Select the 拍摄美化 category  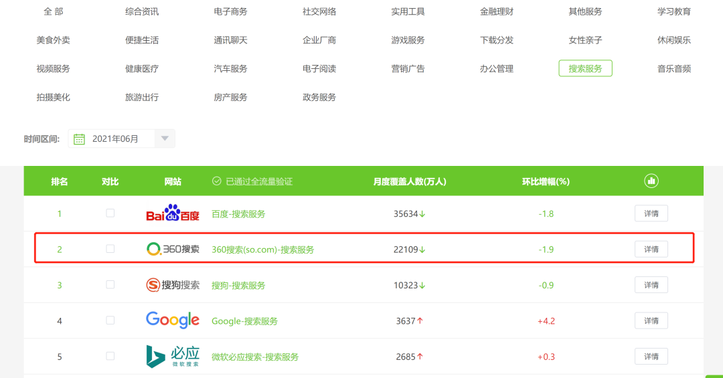click(x=54, y=97)
